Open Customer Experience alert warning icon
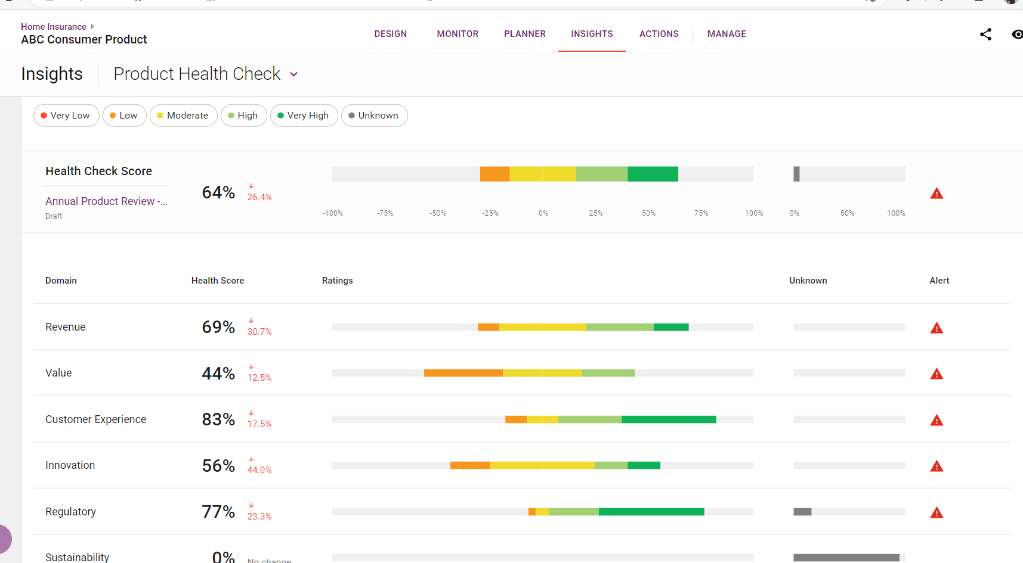This screenshot has width=1023, height=563. [937, 421]
